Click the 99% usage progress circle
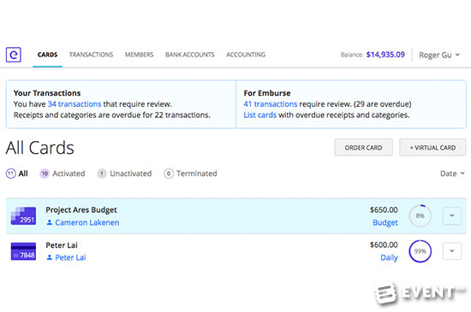 tap(420, 251)
